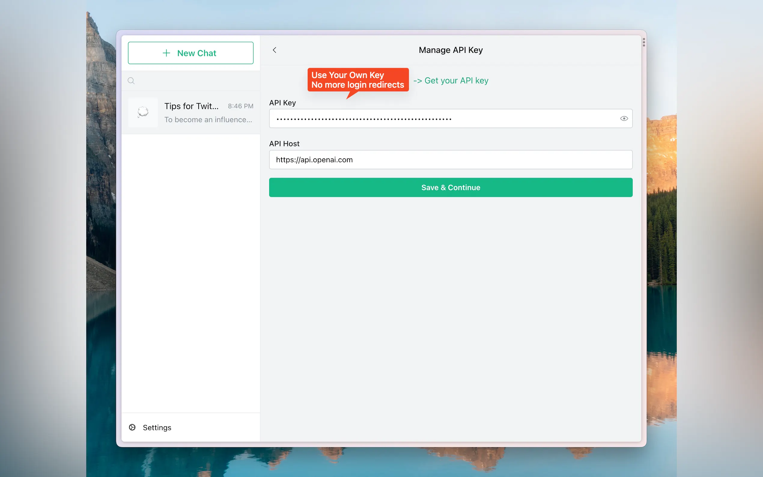Screen dimensions: 763x477
Task: Click the API Host label
Action: (284, 144)
